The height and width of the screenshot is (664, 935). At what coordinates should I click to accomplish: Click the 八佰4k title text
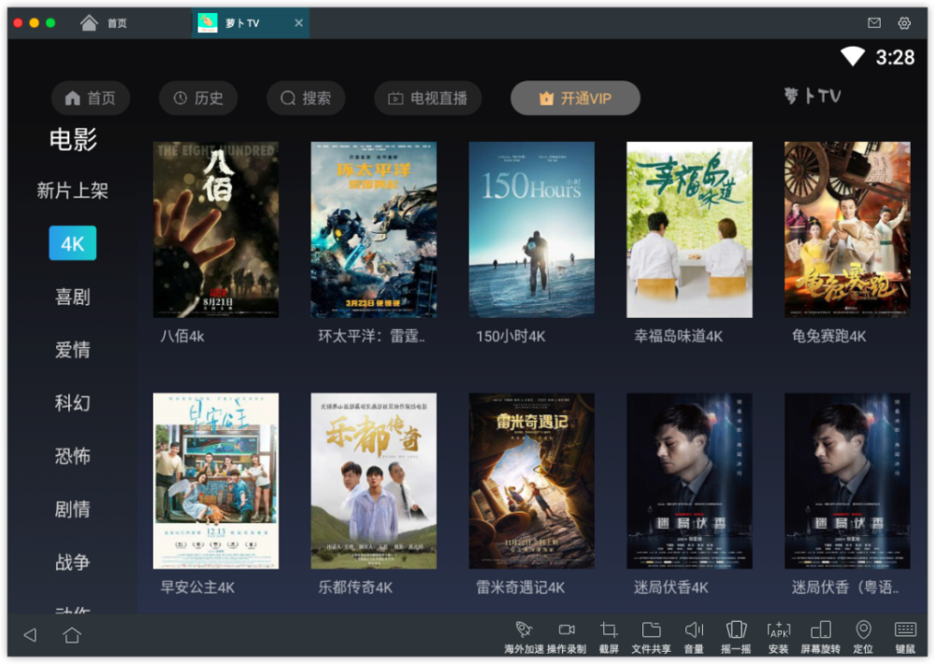tap(182, 337)
